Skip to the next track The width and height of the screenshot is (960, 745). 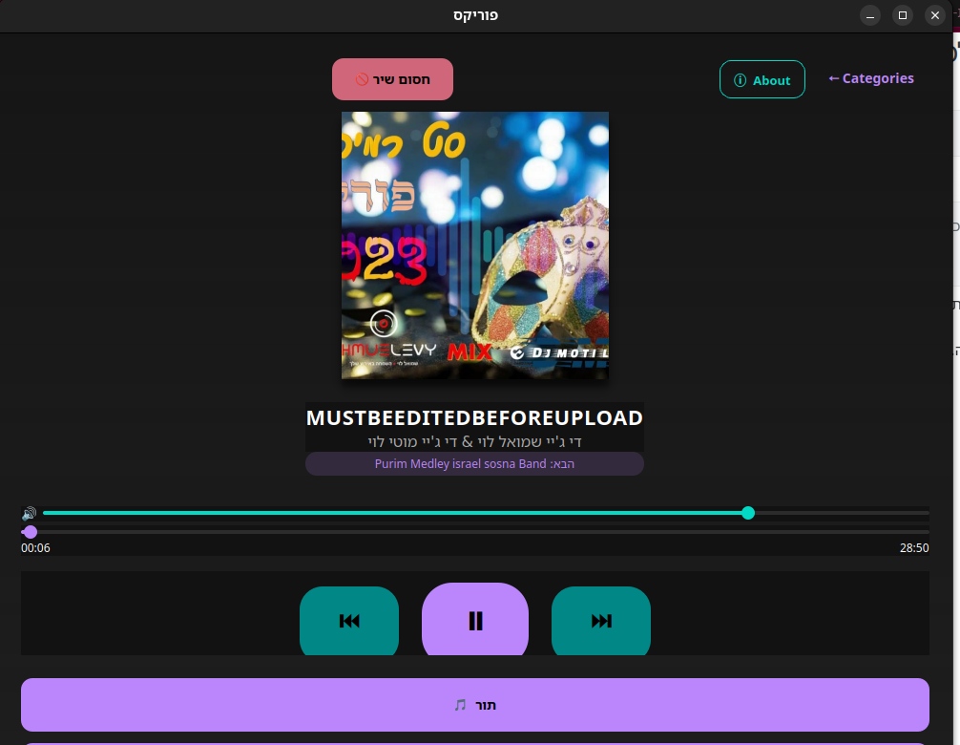coord(601,621)
